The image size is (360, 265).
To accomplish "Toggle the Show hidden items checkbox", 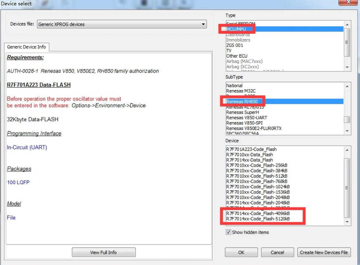I will click(x=228, y=232).
